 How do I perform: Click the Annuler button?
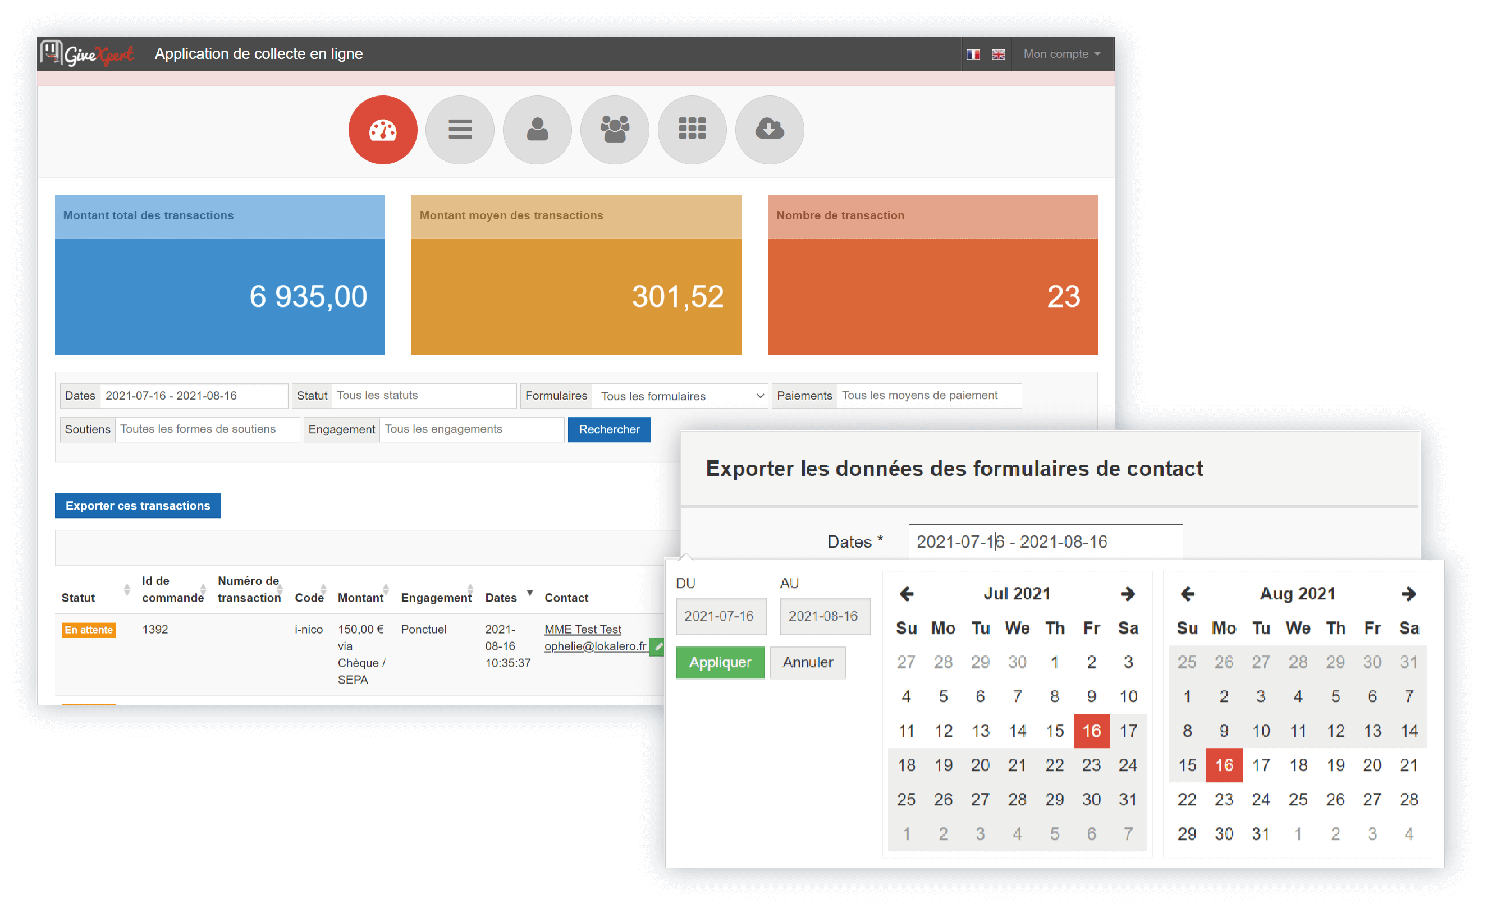tap(808, 663)
